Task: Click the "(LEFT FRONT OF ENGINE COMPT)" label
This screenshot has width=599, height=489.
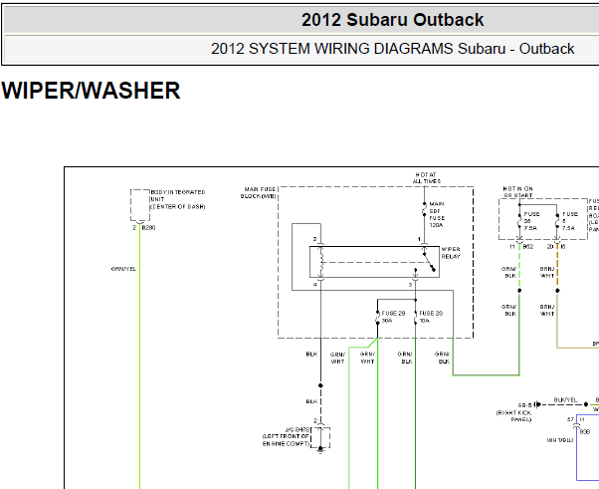Action: coord(286,440)
